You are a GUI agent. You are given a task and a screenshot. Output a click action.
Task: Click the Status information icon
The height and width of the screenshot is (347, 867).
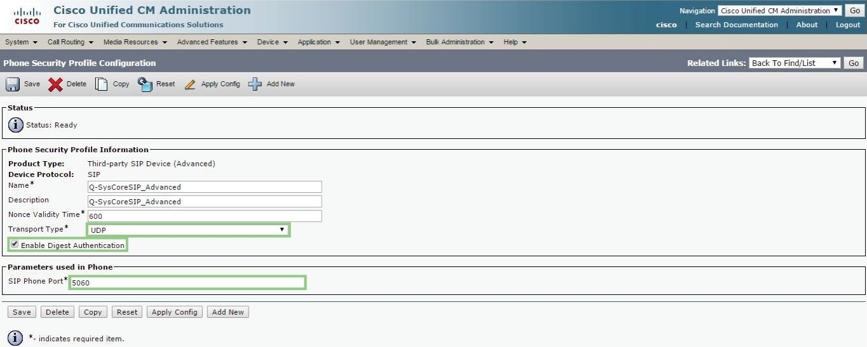click(15, 125)
